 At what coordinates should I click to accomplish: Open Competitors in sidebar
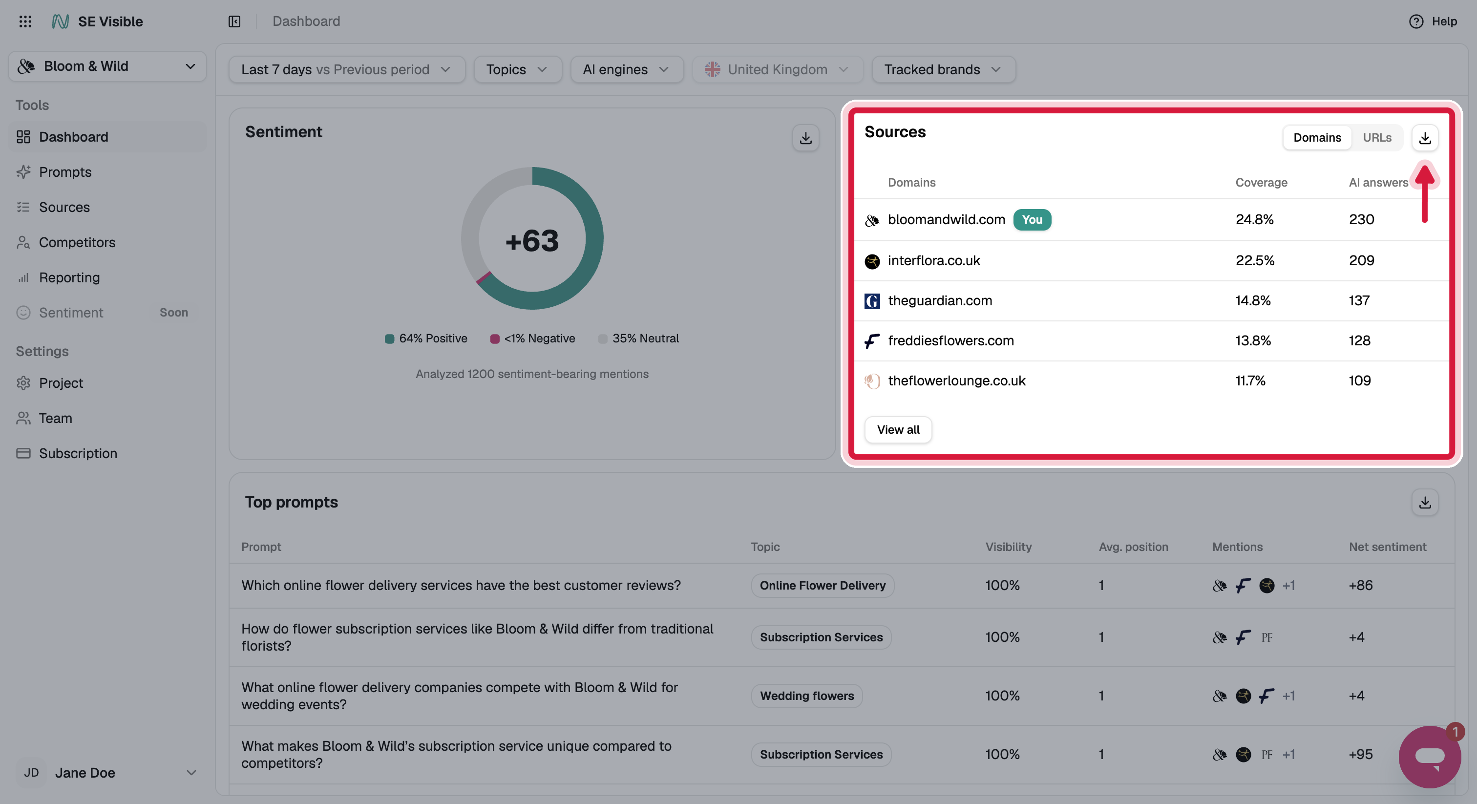coord(107,243)
